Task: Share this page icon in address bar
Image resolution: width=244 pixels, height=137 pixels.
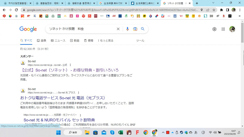Action: coord(208,10)
